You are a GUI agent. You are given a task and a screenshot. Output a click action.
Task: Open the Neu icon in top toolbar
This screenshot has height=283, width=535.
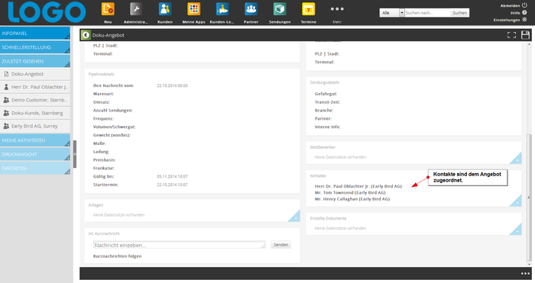108,9
